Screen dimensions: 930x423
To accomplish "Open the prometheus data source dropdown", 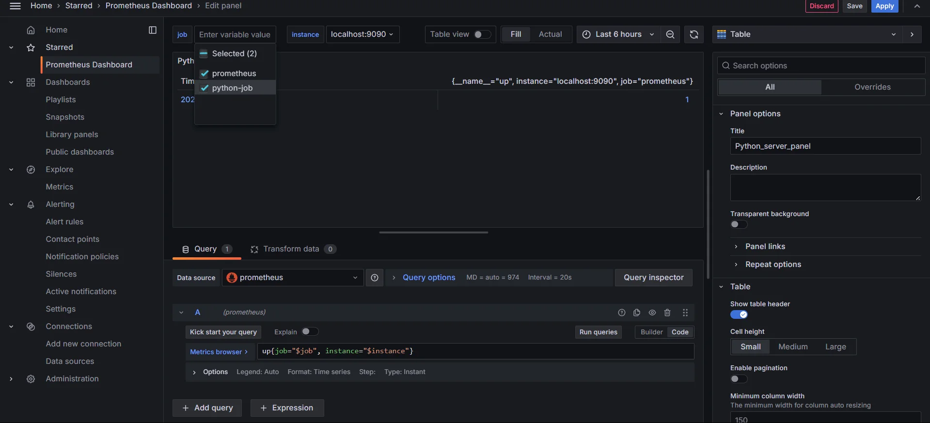I will coord(293,278).
